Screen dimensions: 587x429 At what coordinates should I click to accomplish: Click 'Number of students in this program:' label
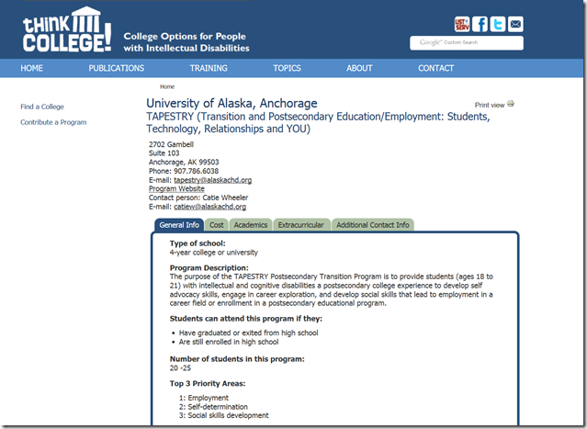(x=237, y=359)
